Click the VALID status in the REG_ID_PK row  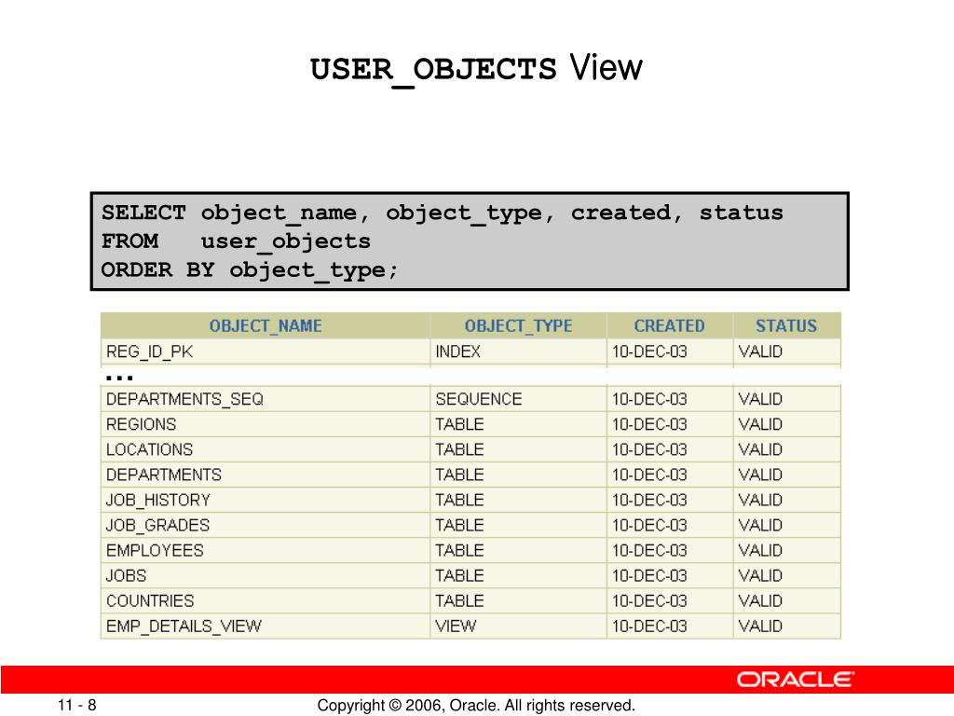point(786,351)
